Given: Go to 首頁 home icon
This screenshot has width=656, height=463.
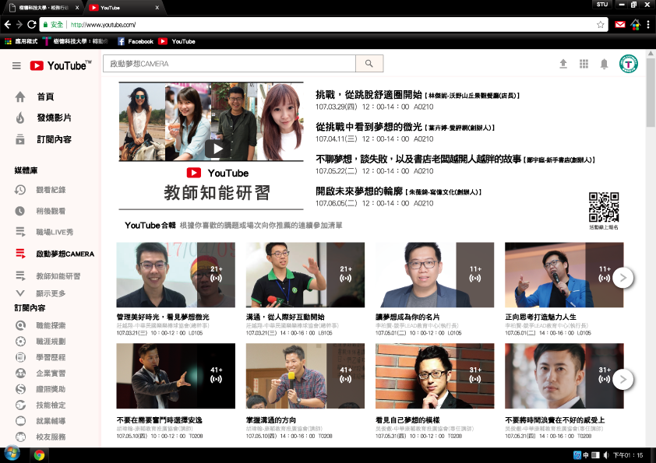Looking at the screenshot, I should (x=20, y=97).
